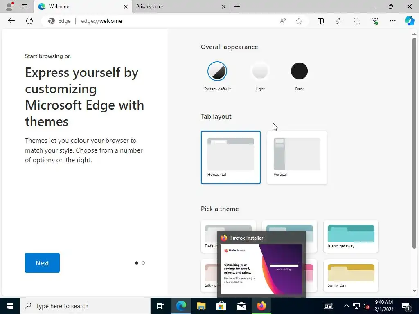Image resolution: width=419 pixels, height=314 pixels.
Task: Open Microsoft Store from taskbar
Action: point(221,306)
